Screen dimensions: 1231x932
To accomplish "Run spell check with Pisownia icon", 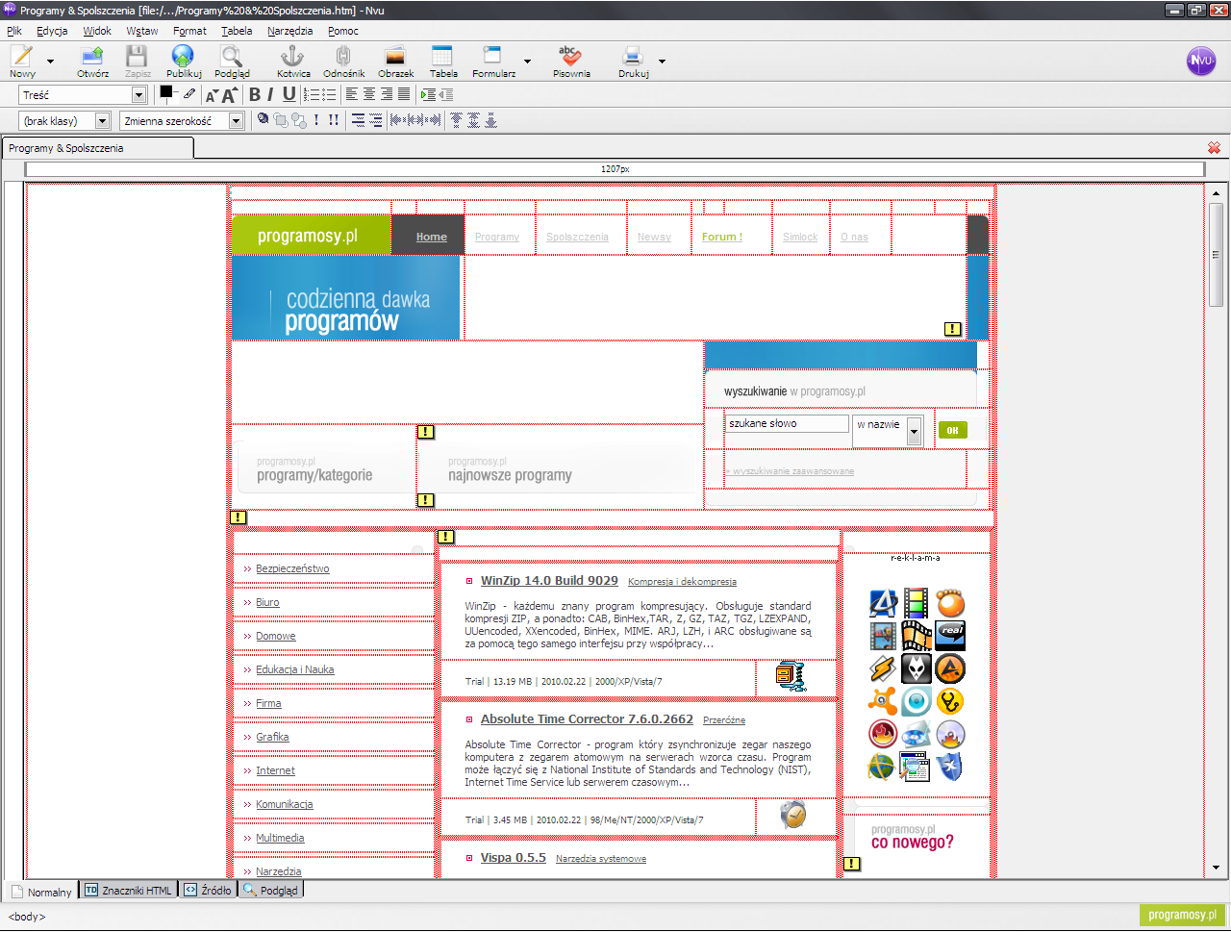I will point(570,56).
